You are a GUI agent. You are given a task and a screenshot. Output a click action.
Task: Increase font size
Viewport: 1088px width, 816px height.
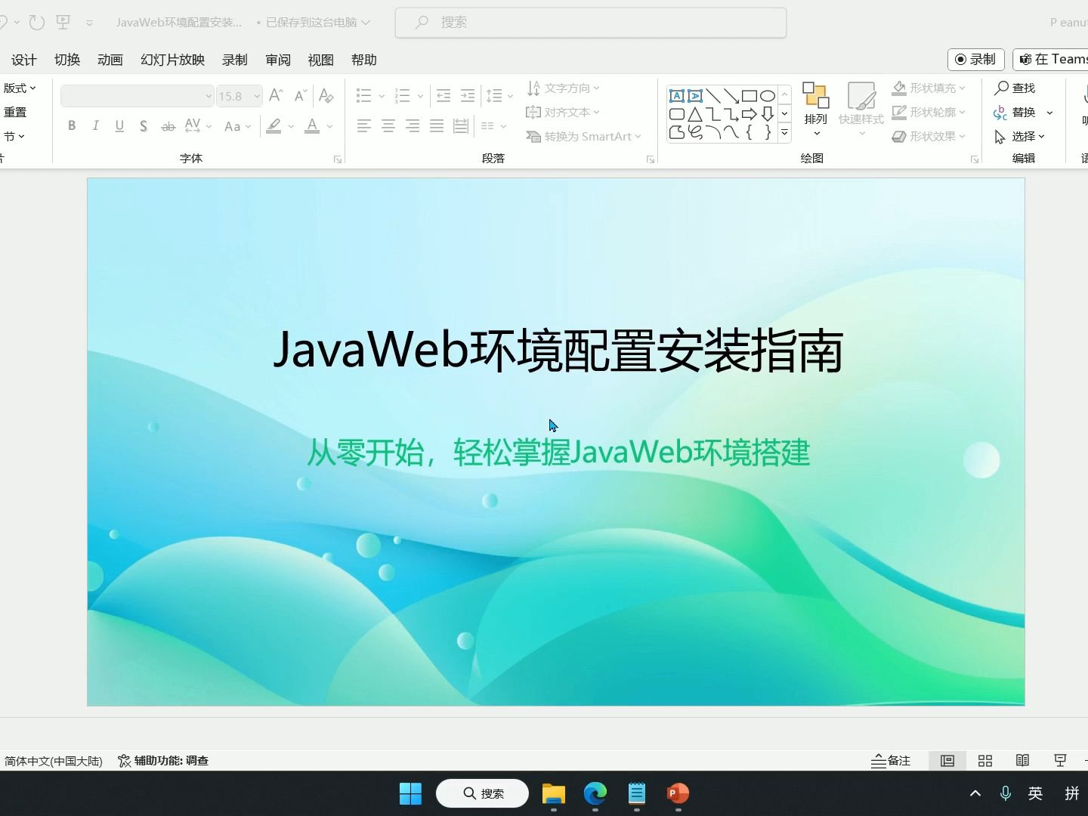pos(276,95)
